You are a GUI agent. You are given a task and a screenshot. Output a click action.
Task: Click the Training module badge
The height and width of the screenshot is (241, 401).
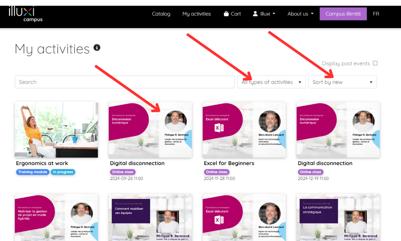pyautogui.click(x=33, y=172)
